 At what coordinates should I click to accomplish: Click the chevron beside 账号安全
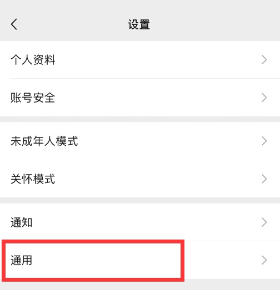click(x=264, y=98)
